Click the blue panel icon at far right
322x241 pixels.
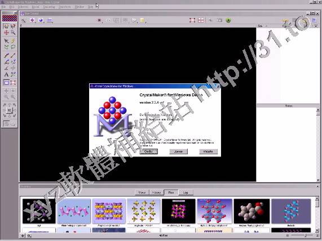[314, 20]
